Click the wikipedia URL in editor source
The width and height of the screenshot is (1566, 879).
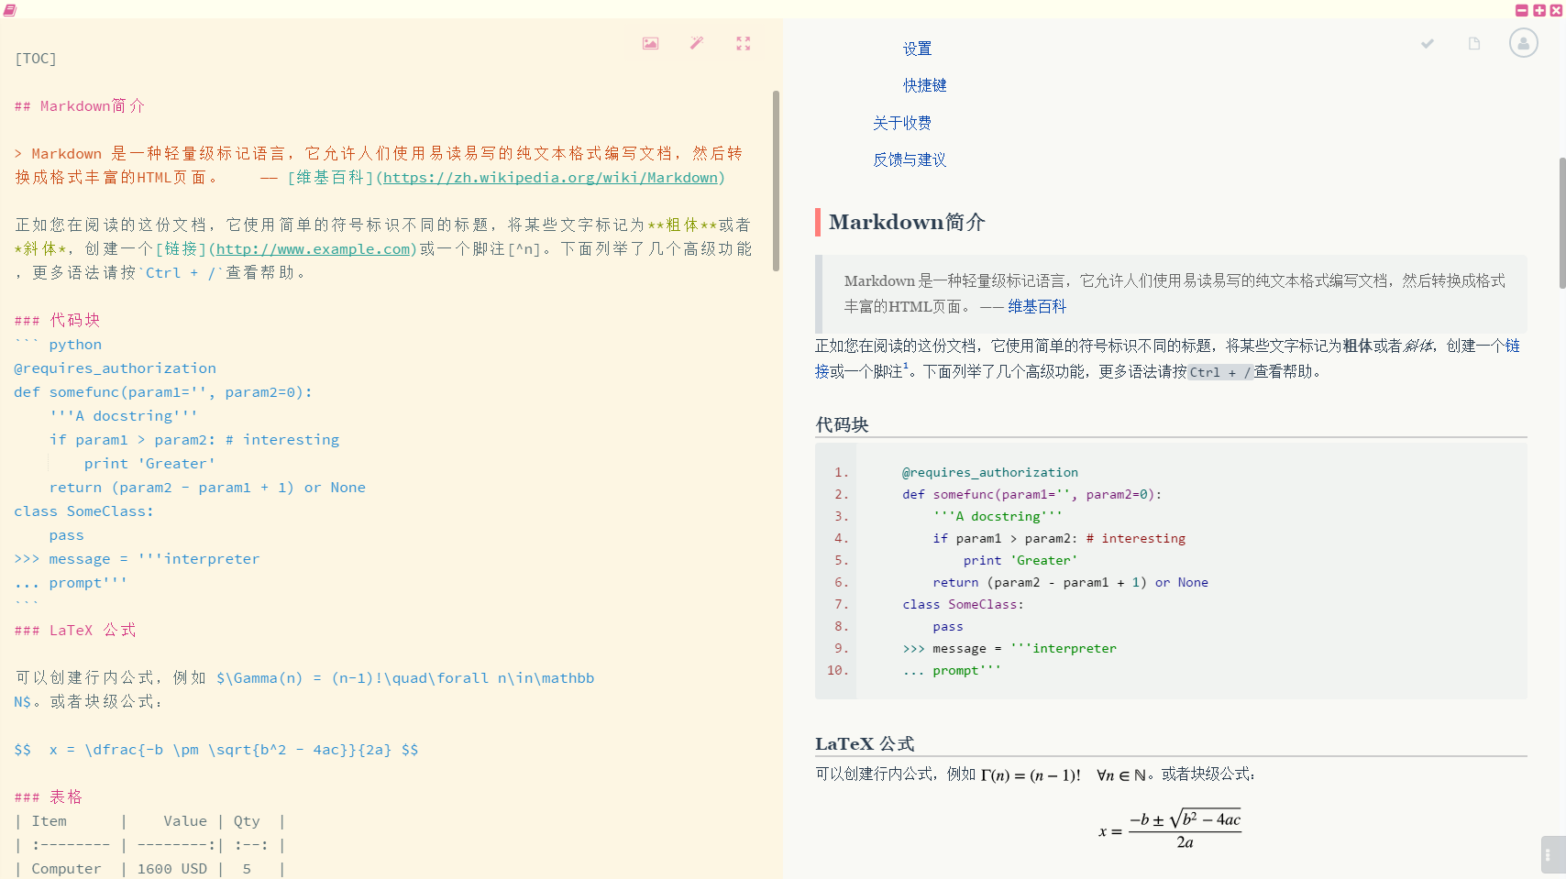click(550, 178)
